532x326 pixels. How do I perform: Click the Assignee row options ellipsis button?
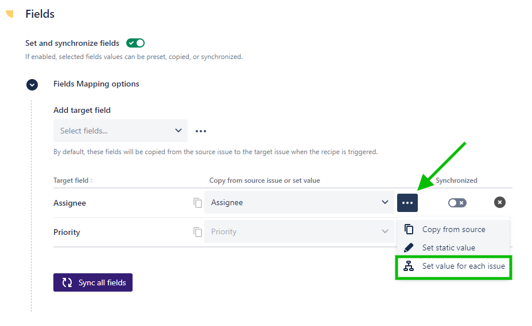pos(407,203)
